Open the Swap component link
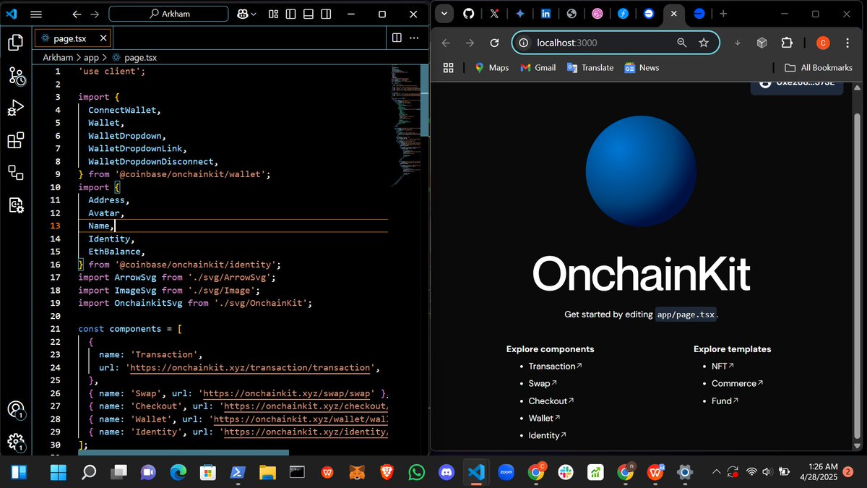This screenshot has height=488, width=867. tap(543, 384)
